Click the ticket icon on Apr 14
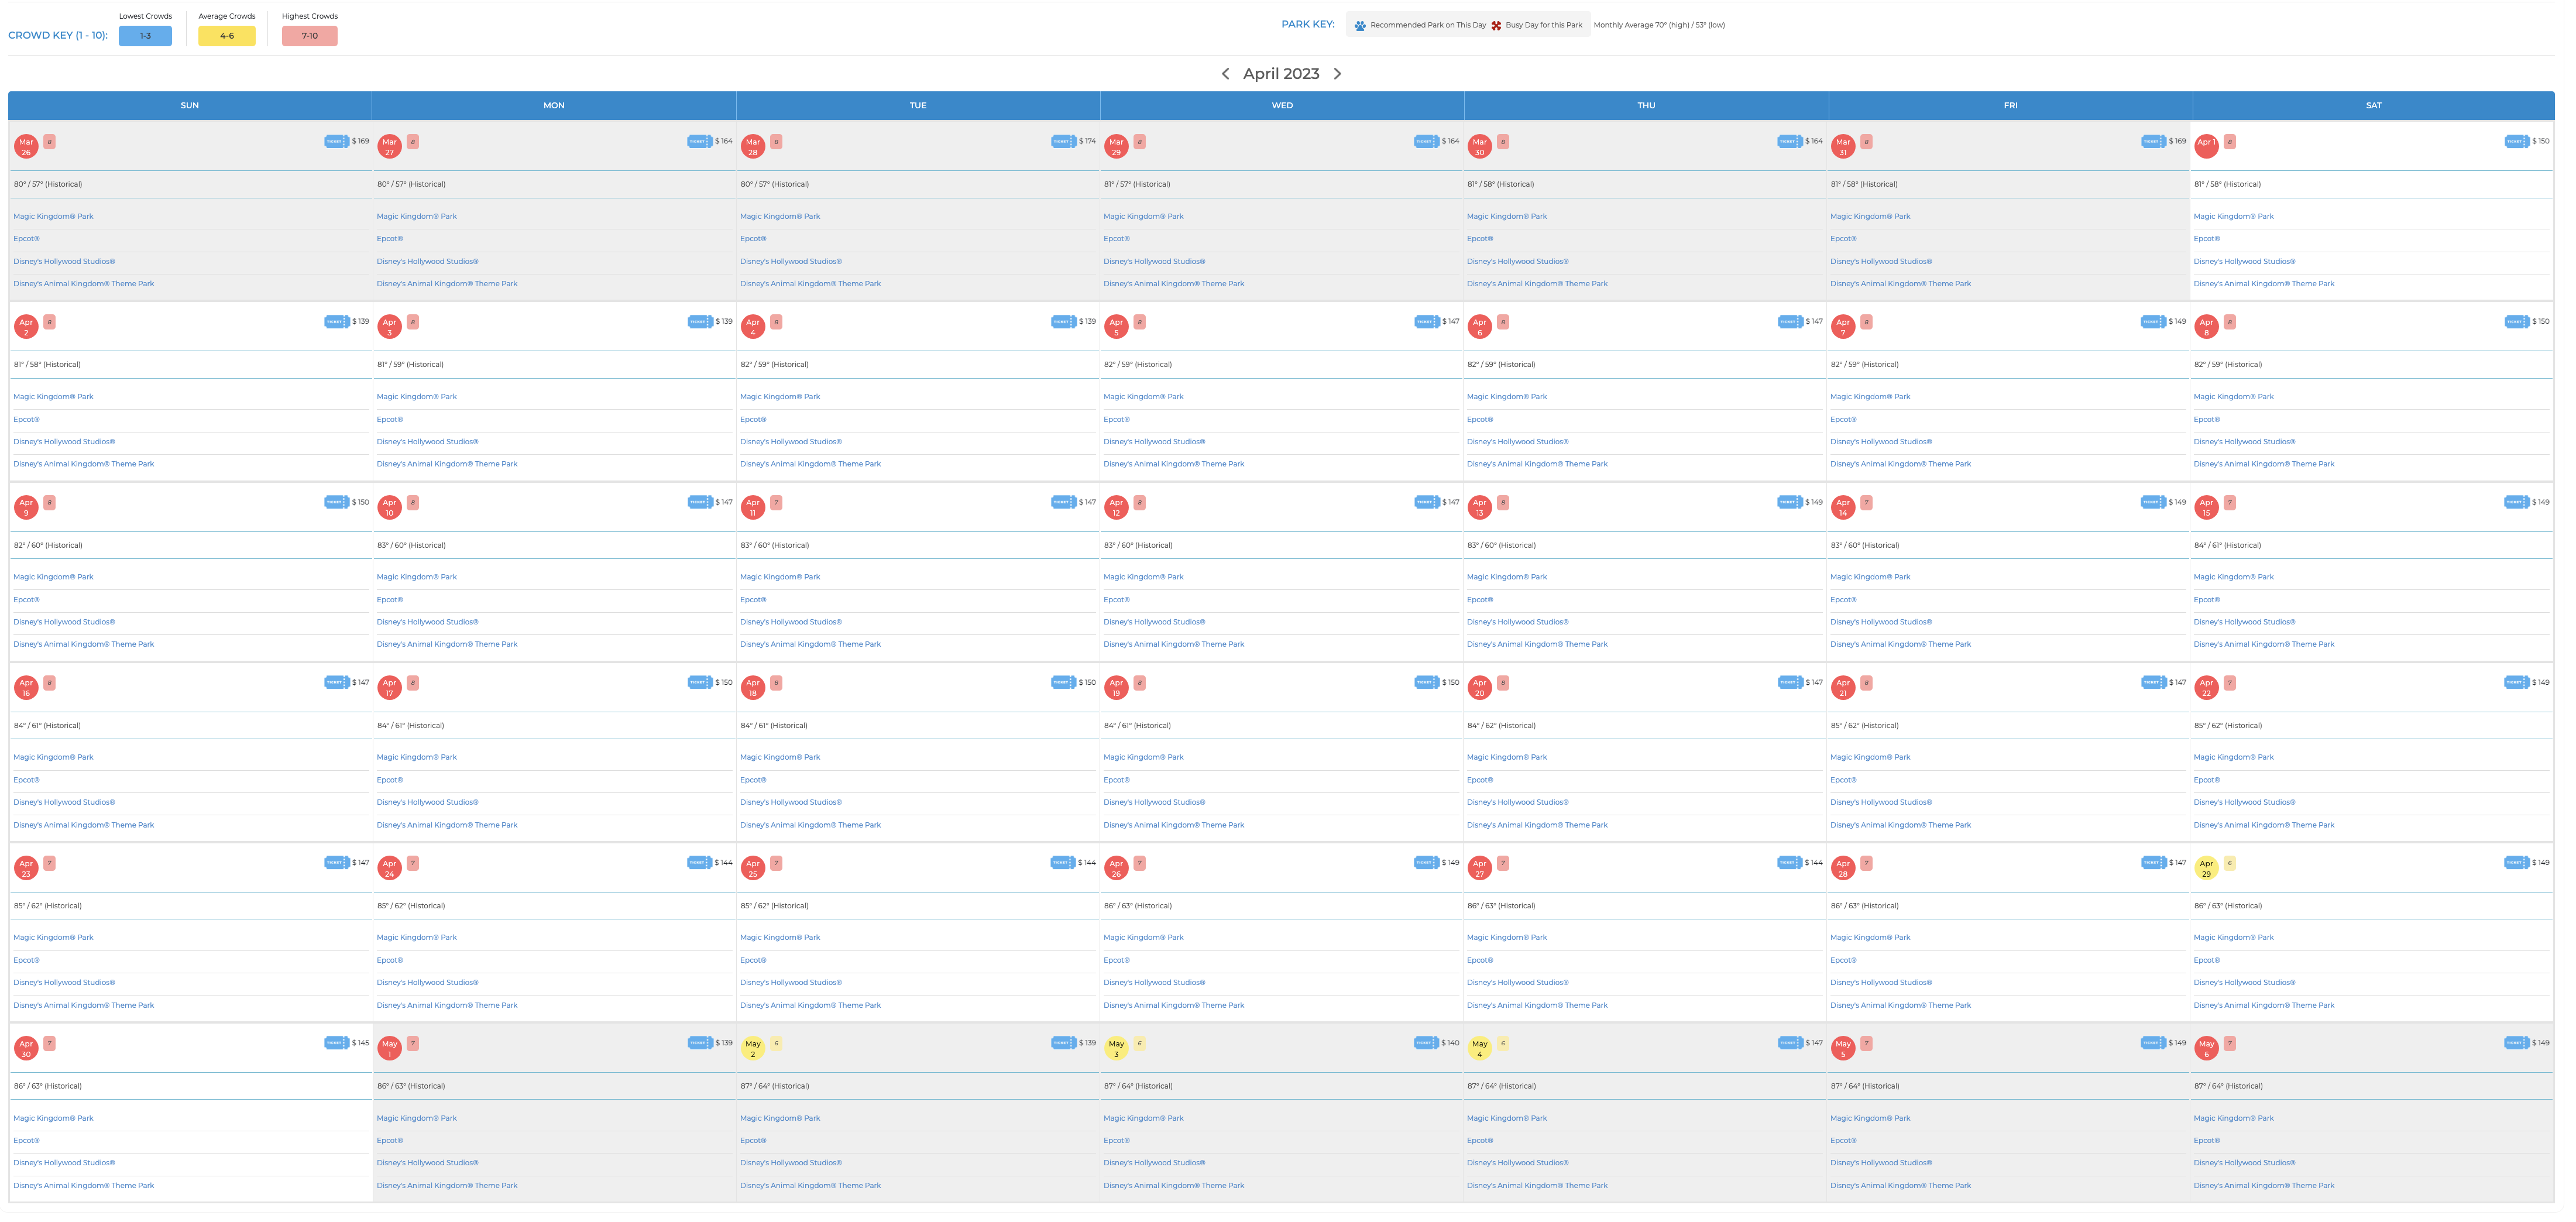The height and width of the screenshot is (1222, 2576). 2153,502
